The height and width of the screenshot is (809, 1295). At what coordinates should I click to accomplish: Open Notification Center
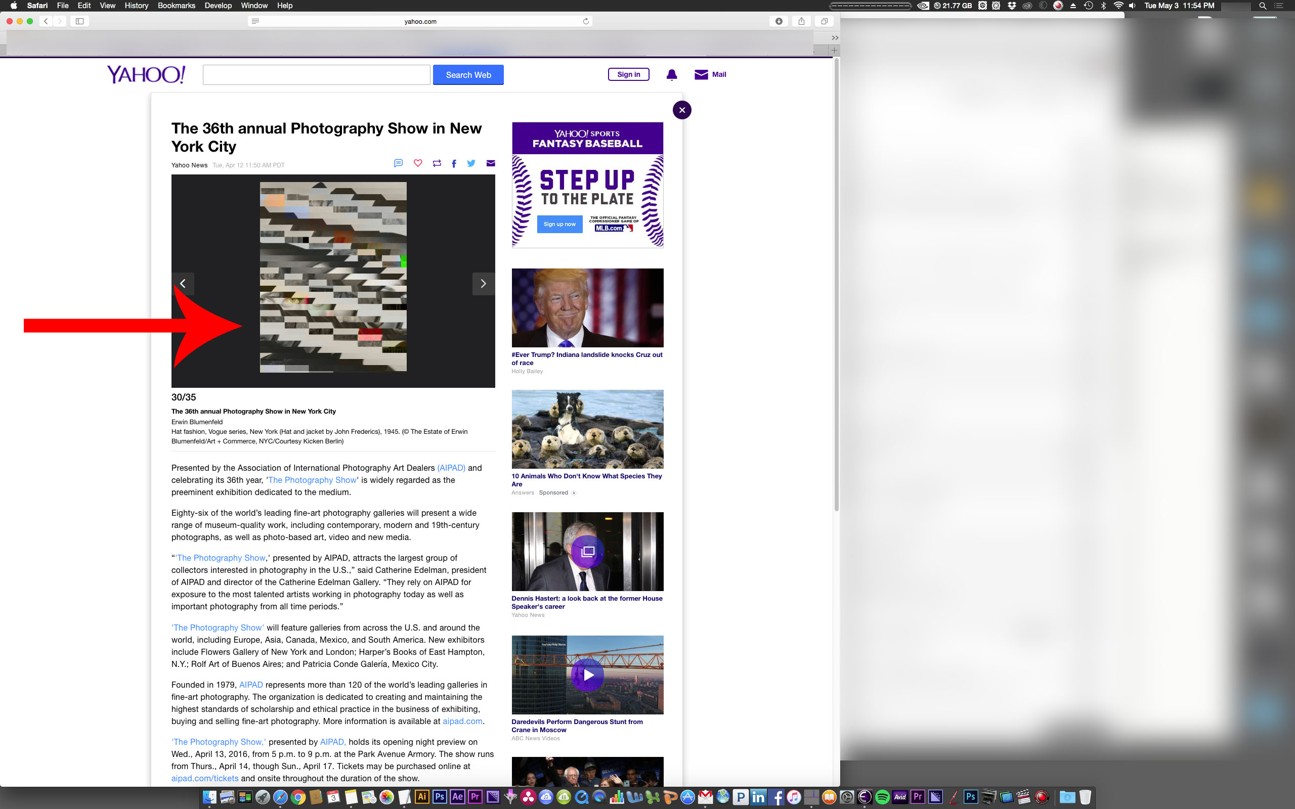pyautogui.click(x=1279, y=6)
